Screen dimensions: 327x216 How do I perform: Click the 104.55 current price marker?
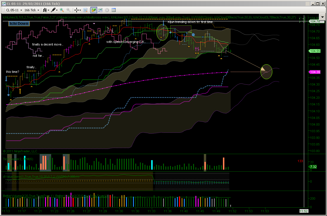coord(315,51)
